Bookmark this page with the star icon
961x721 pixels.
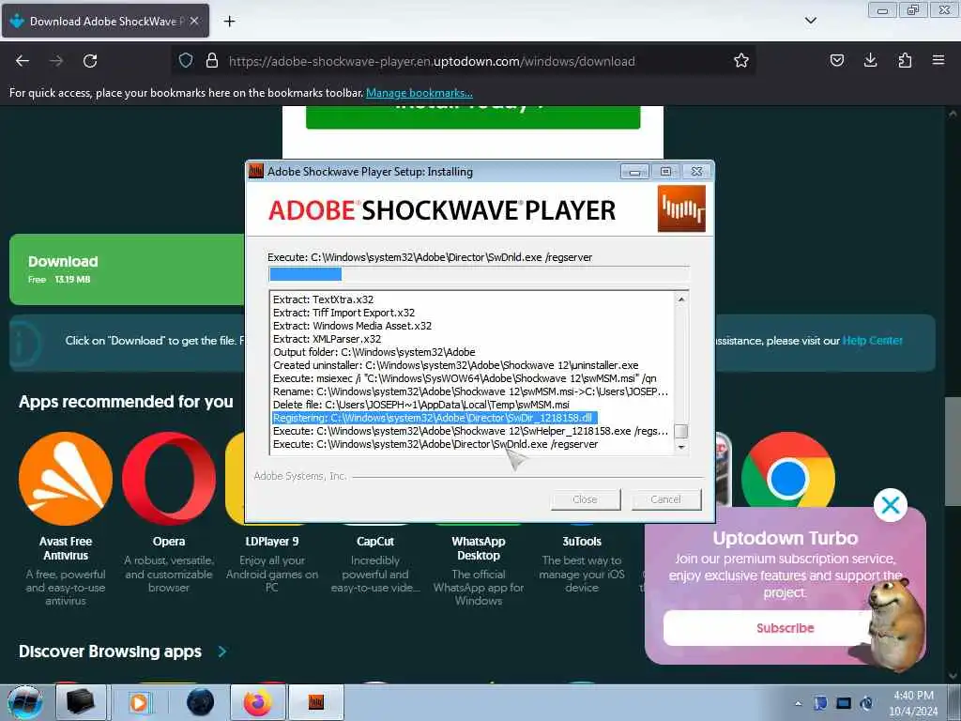click(x=741, y=60)
